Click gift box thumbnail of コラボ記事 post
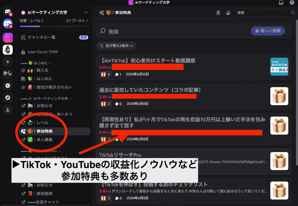The width and height of the screenshot is (298, 206). [279, 96]
